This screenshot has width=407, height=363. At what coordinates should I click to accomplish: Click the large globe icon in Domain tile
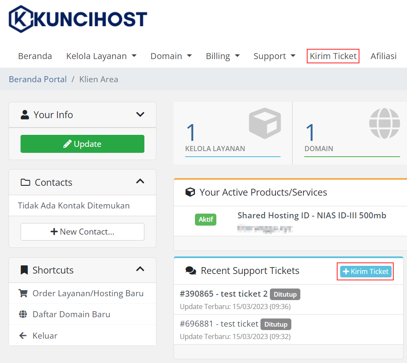[384, 123]
